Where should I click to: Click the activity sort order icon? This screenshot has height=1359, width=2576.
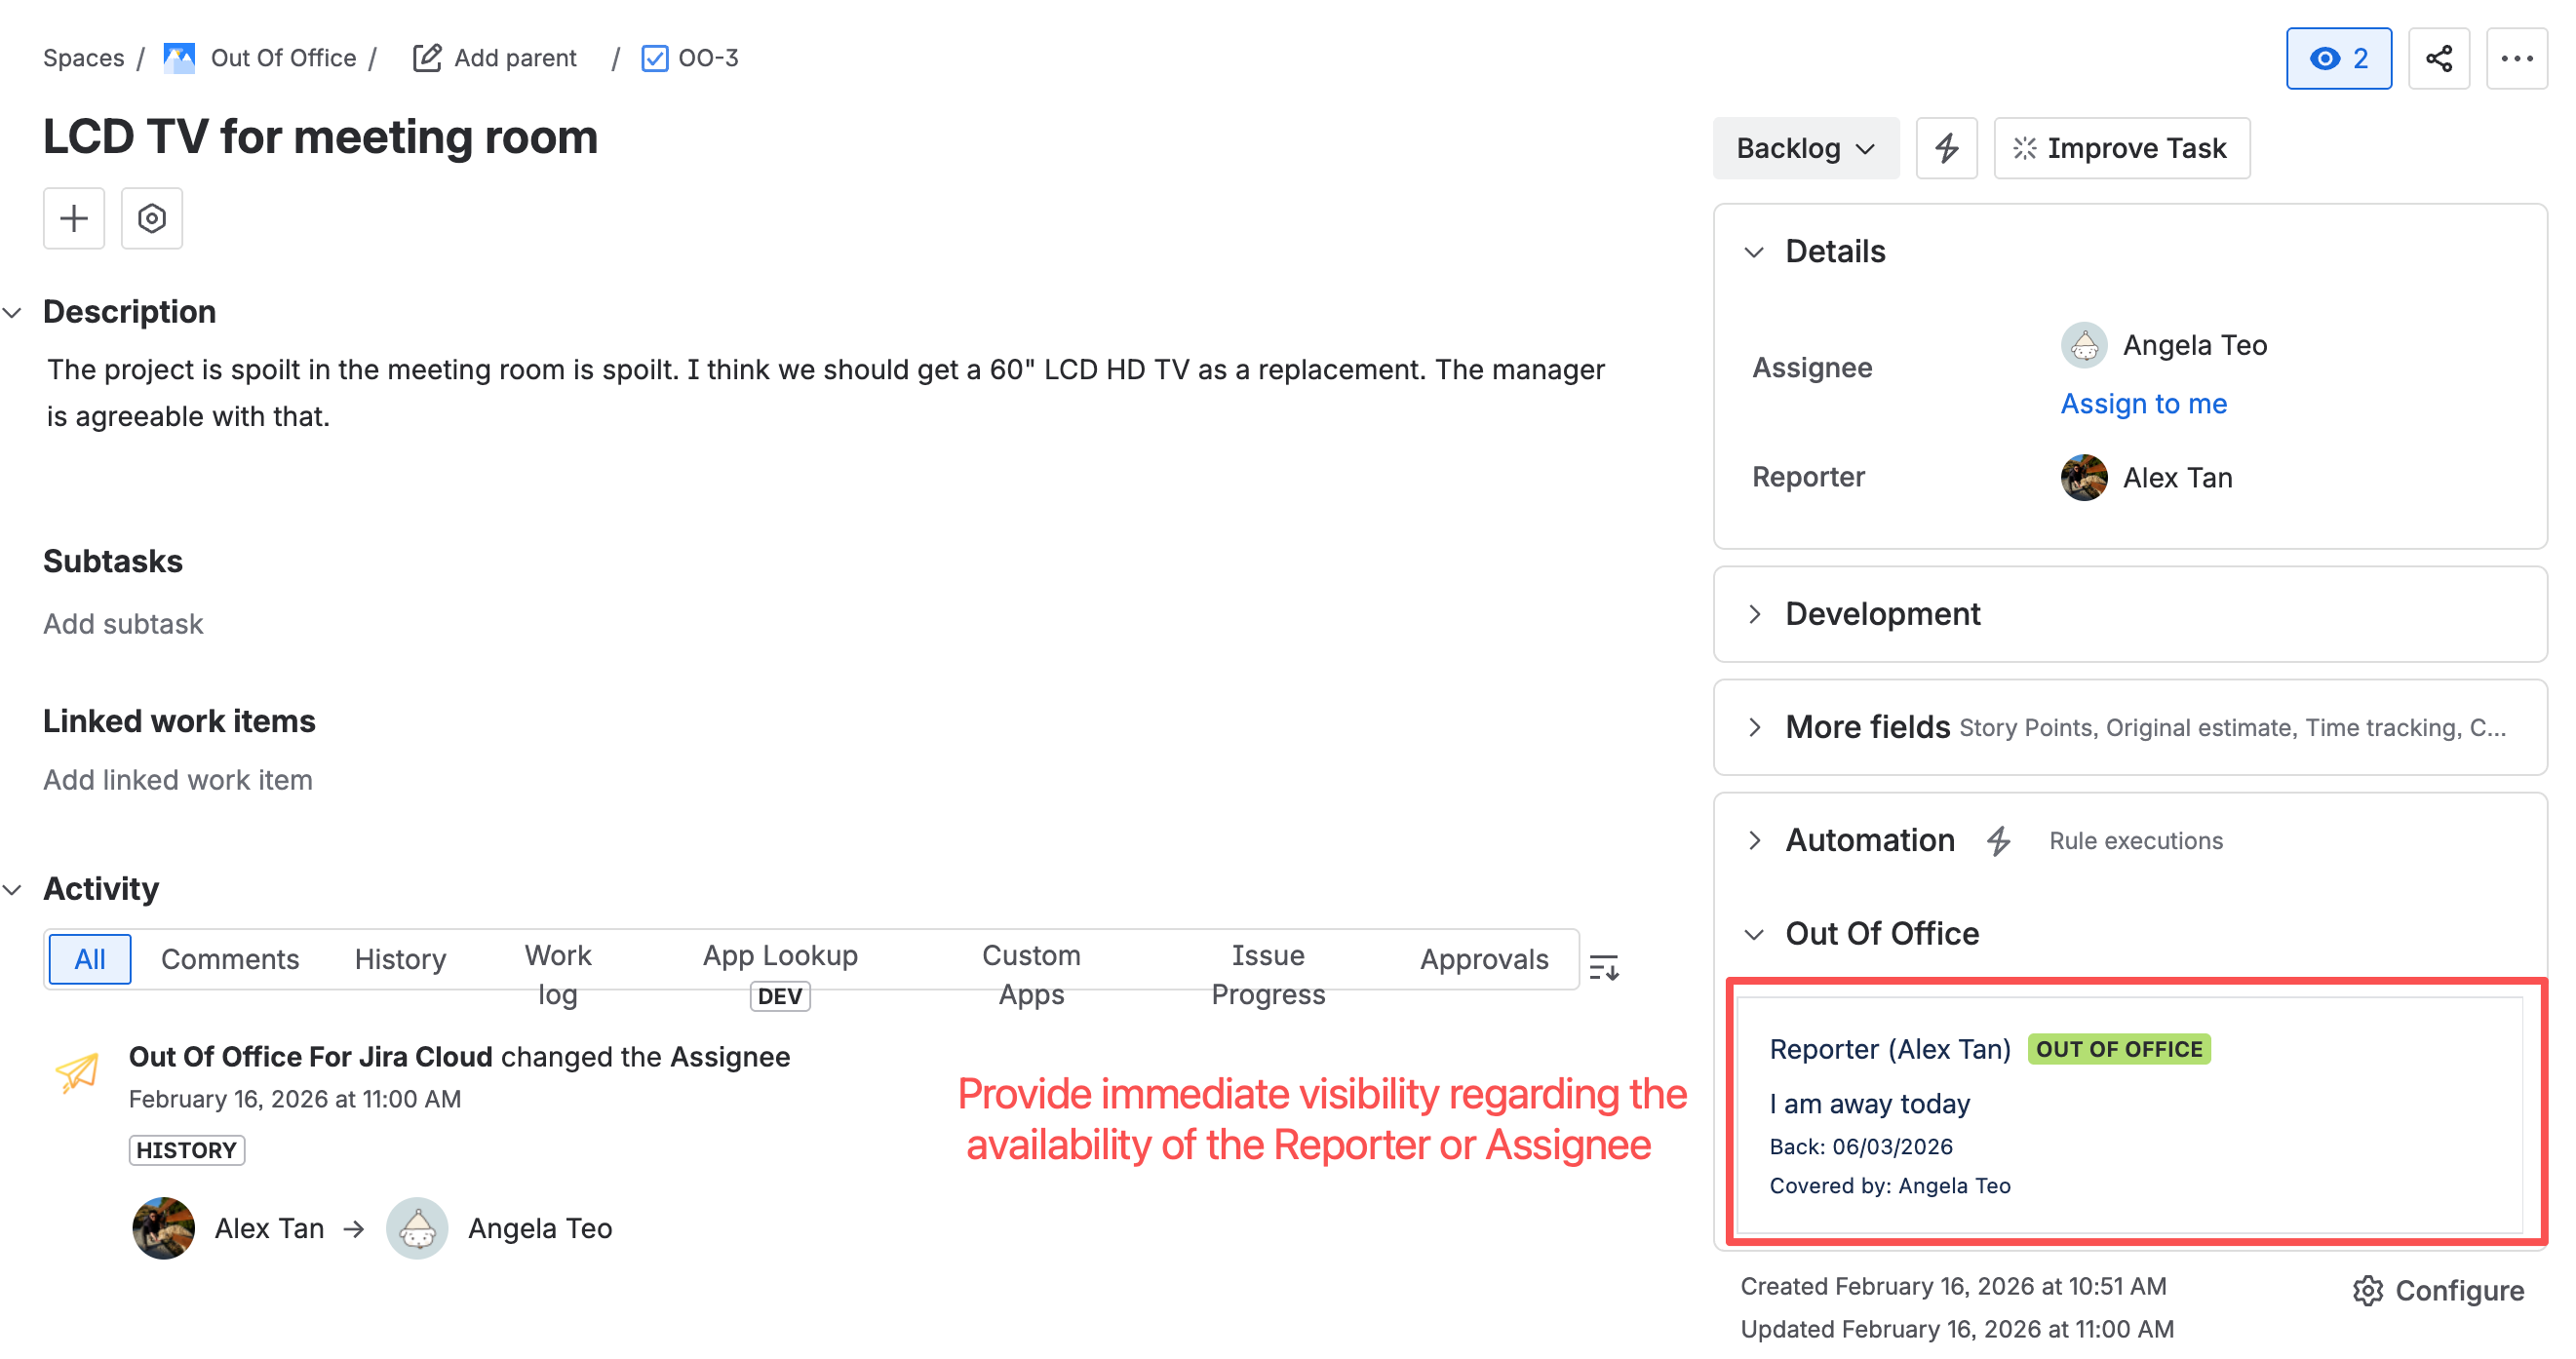coord(1603,966)
